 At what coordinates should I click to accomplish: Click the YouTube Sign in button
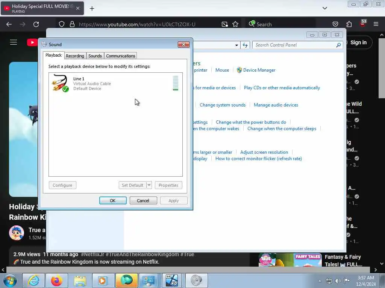358,43
